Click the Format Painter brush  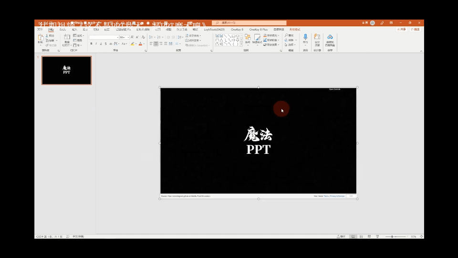[x=47, y=45]
